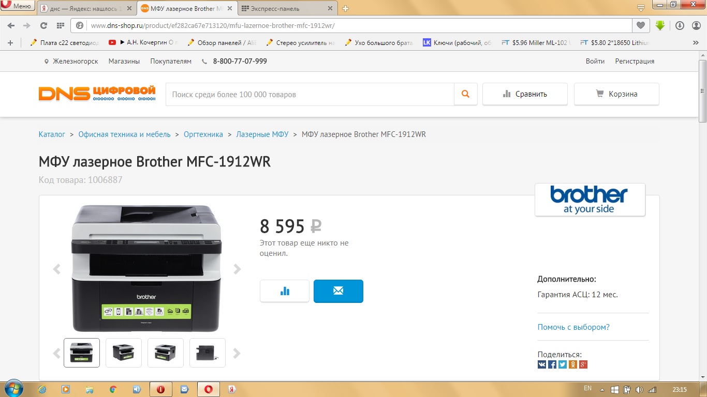Add page to bookmarks with heart icon
Viewport: 707px width, 397px height.
point(641,25)
